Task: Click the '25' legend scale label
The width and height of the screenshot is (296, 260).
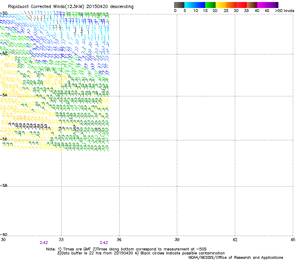Action: (x=226, y=11)
